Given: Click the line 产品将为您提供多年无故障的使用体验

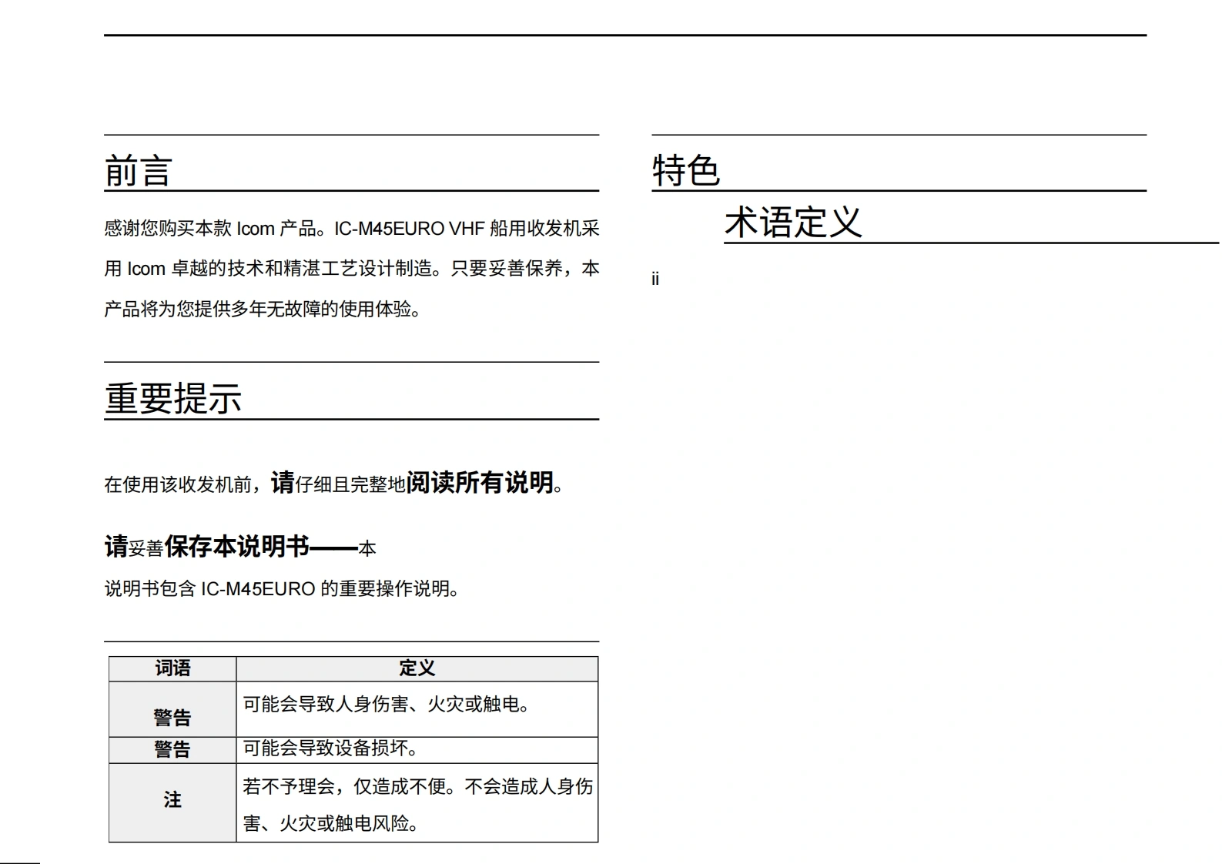Looking at the screenshot, I should click(x=263, y=310).
